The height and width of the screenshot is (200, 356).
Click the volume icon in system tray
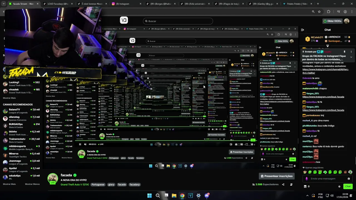point(332,196)
